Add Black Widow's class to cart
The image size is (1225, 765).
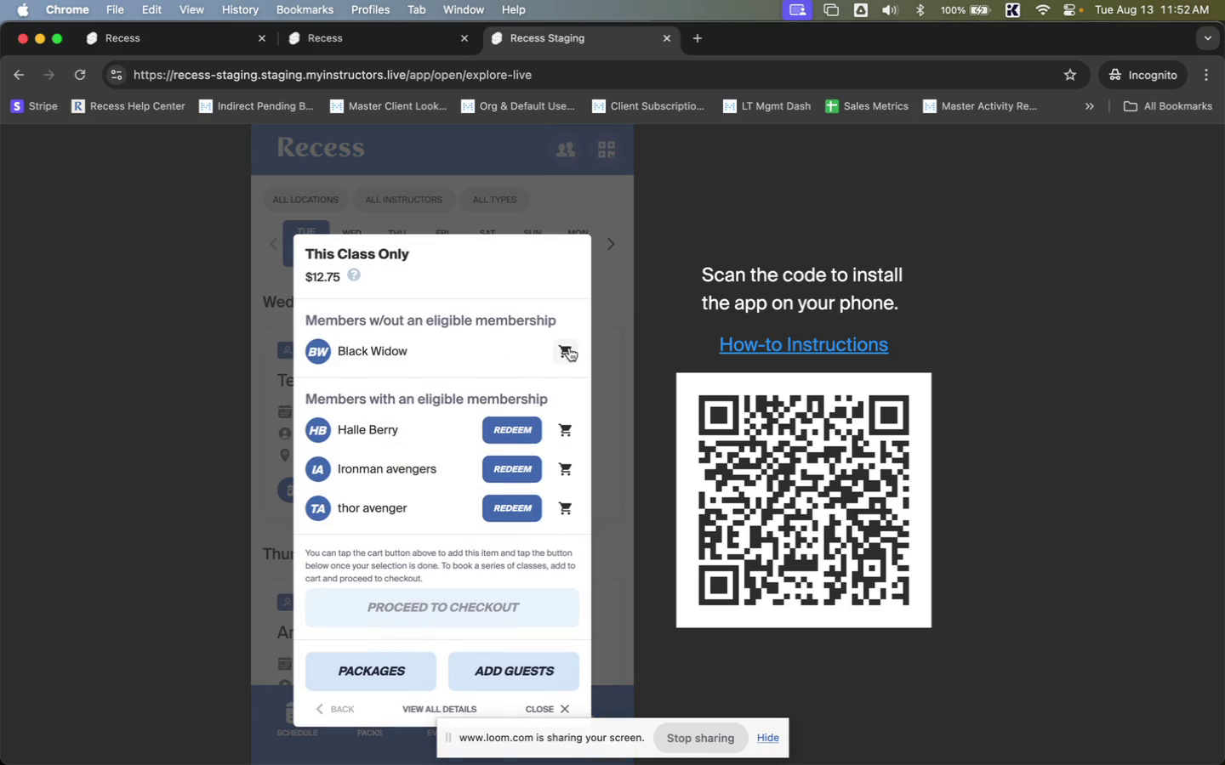click(565, 351)
